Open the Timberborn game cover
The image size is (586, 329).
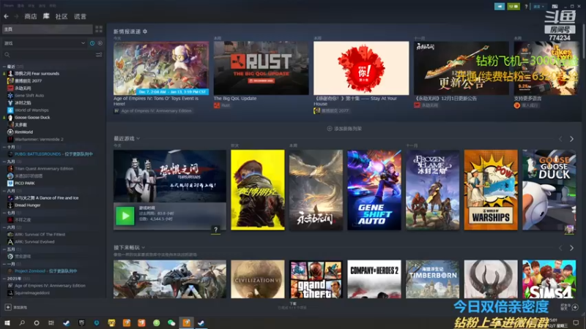click(432, 279)
